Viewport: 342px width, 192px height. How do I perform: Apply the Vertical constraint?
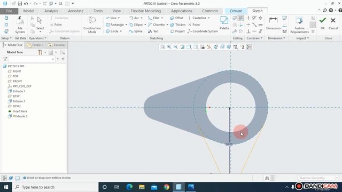click(248, 18)
